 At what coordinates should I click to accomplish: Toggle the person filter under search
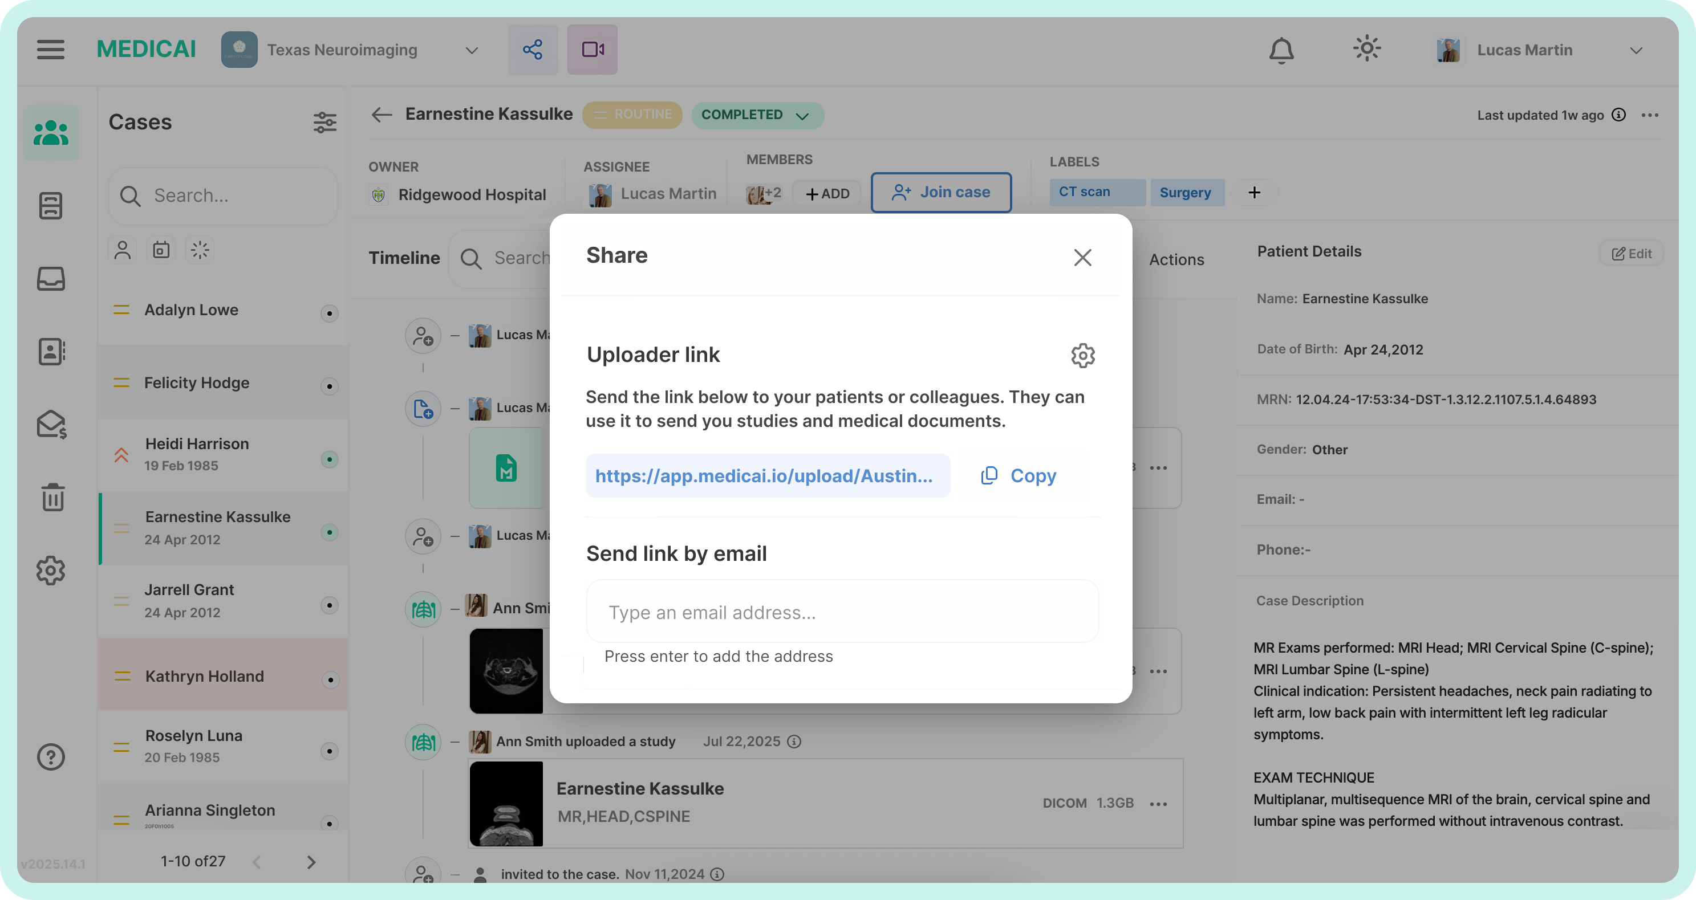point(123,251)
